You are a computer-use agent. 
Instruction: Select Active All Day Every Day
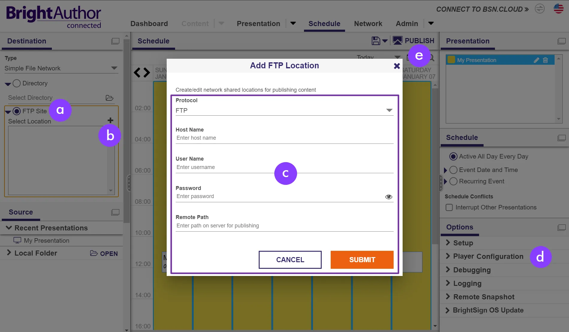click(453, 156)
